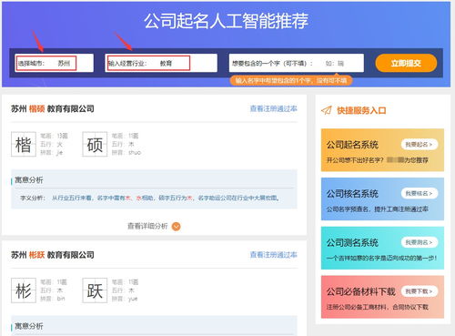Click the 我要核名 button
Screen dimensions: 455x336
[420, 193]
